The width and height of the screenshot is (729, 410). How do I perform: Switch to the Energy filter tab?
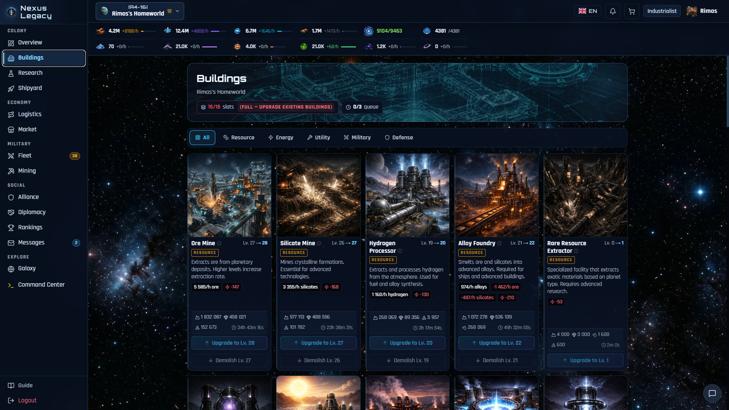pyautogui.click(x=281, y=137)
